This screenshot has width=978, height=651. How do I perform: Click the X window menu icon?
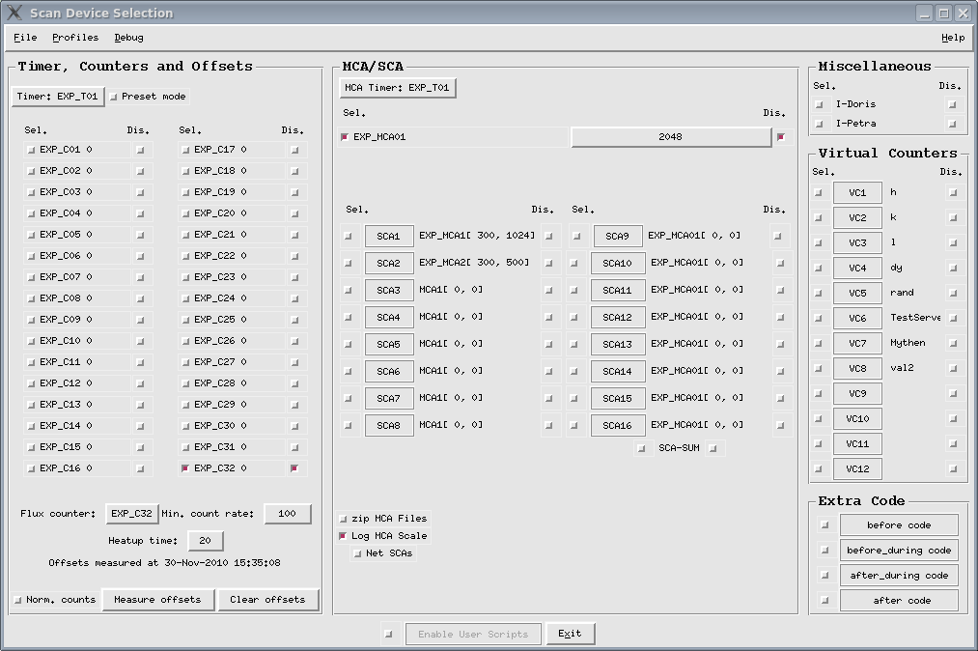point(14,13)
